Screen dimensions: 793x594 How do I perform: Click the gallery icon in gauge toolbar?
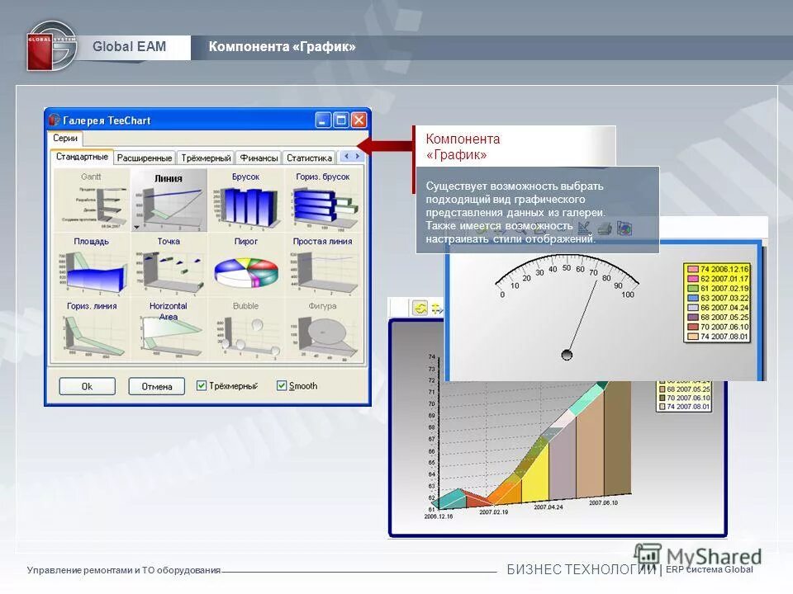[x=624, y=229]
